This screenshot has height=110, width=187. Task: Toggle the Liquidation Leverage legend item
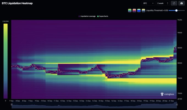[87, 16]
